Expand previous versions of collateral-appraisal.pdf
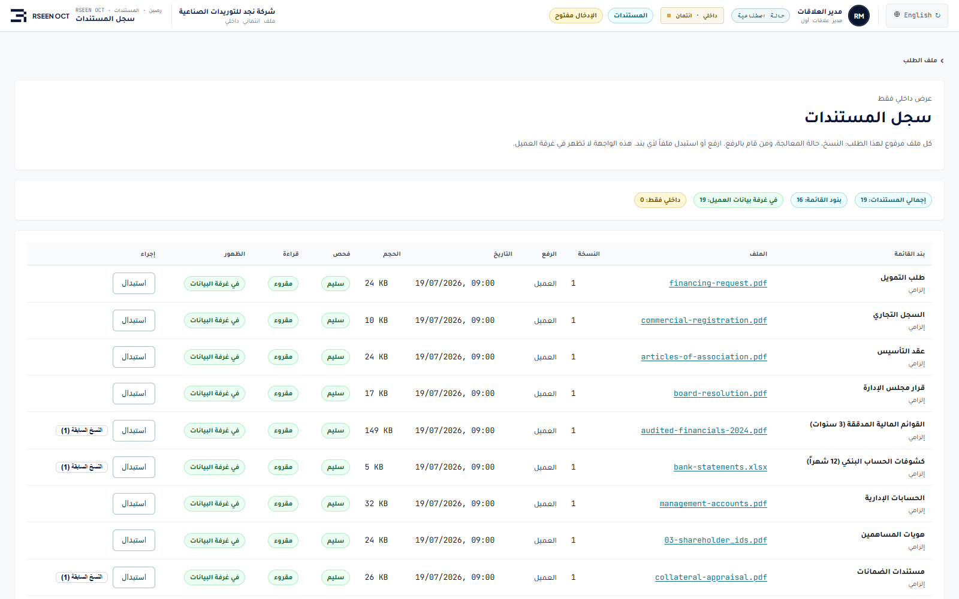Image resolution: width=959 pixels, height=599 pixels. click(82, 577)
